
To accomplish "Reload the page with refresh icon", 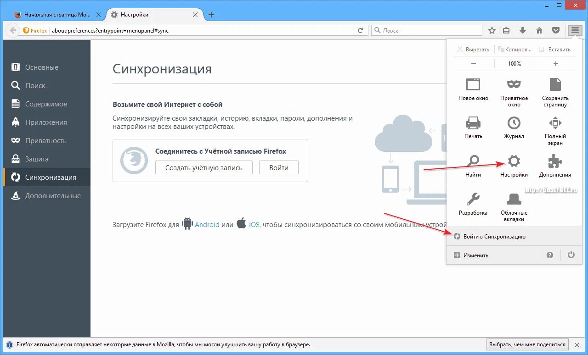I will (x=361, y=30).
